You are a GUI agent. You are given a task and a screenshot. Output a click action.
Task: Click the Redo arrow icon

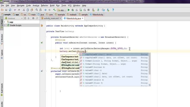pos(19,10)
